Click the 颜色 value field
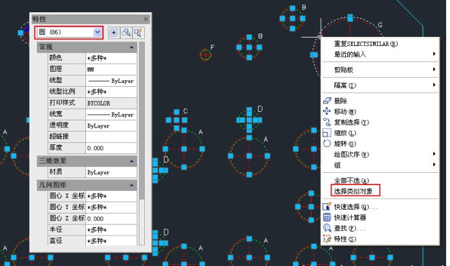Image resolution: width=450 pixels, height=266 pixels. (111, 58)
